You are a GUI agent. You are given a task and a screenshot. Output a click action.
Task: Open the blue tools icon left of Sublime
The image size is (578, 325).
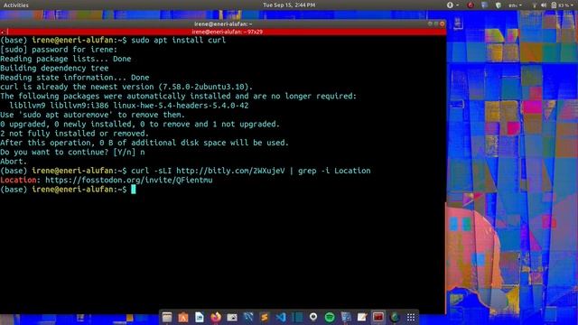248,317
